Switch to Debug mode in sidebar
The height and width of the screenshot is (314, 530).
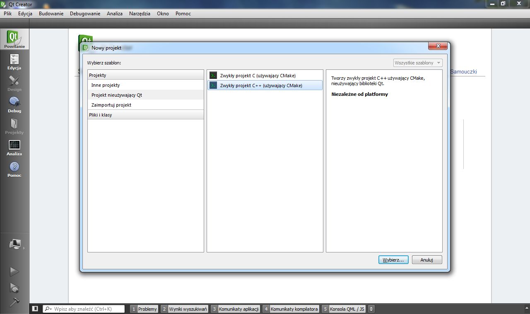click(x=14, y=105)
